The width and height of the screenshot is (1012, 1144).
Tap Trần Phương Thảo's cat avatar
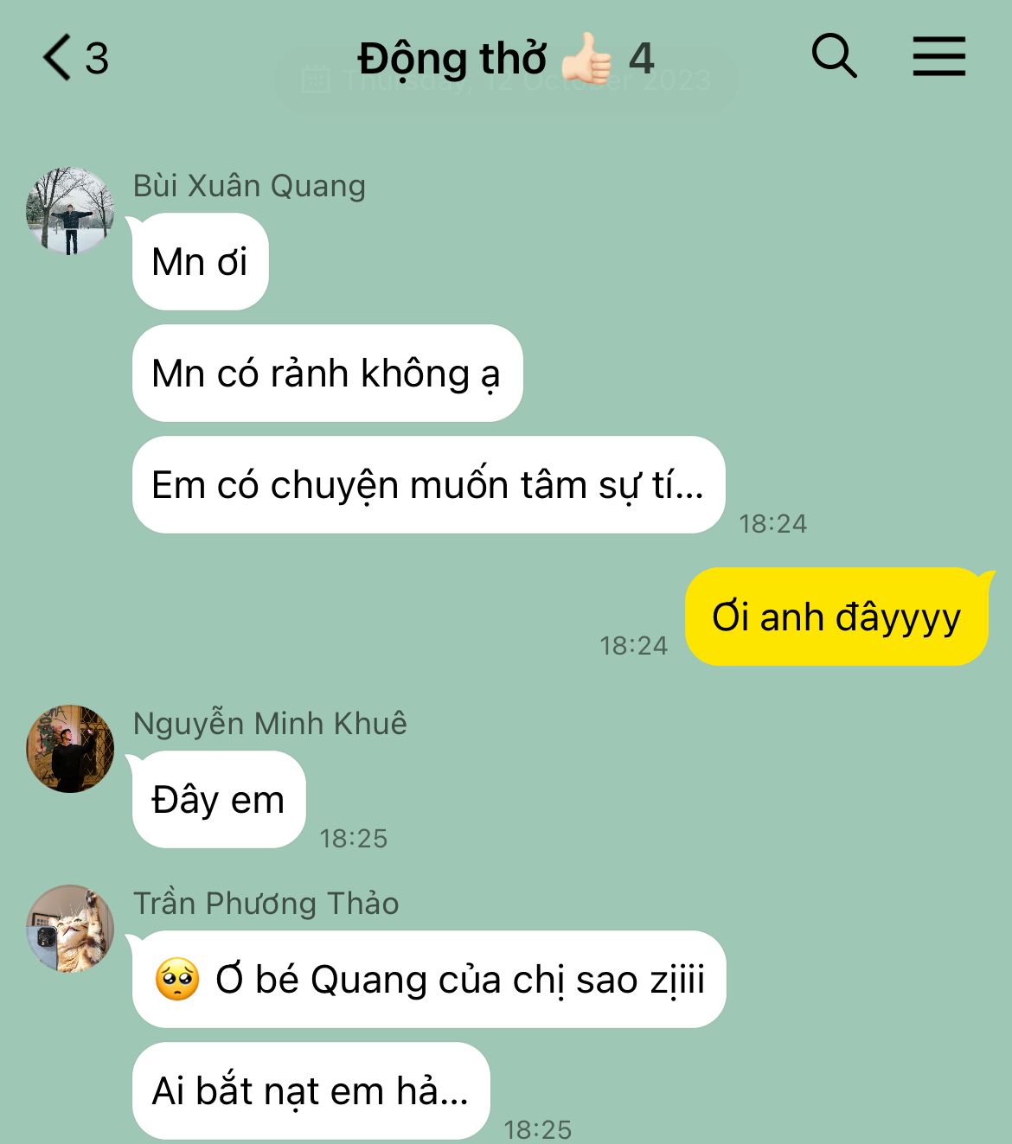pyautogui.click(x=70, y=929)
